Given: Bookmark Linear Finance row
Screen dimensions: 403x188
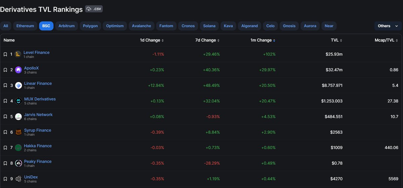Looking at the screenshot, I should tap(5, 85).
